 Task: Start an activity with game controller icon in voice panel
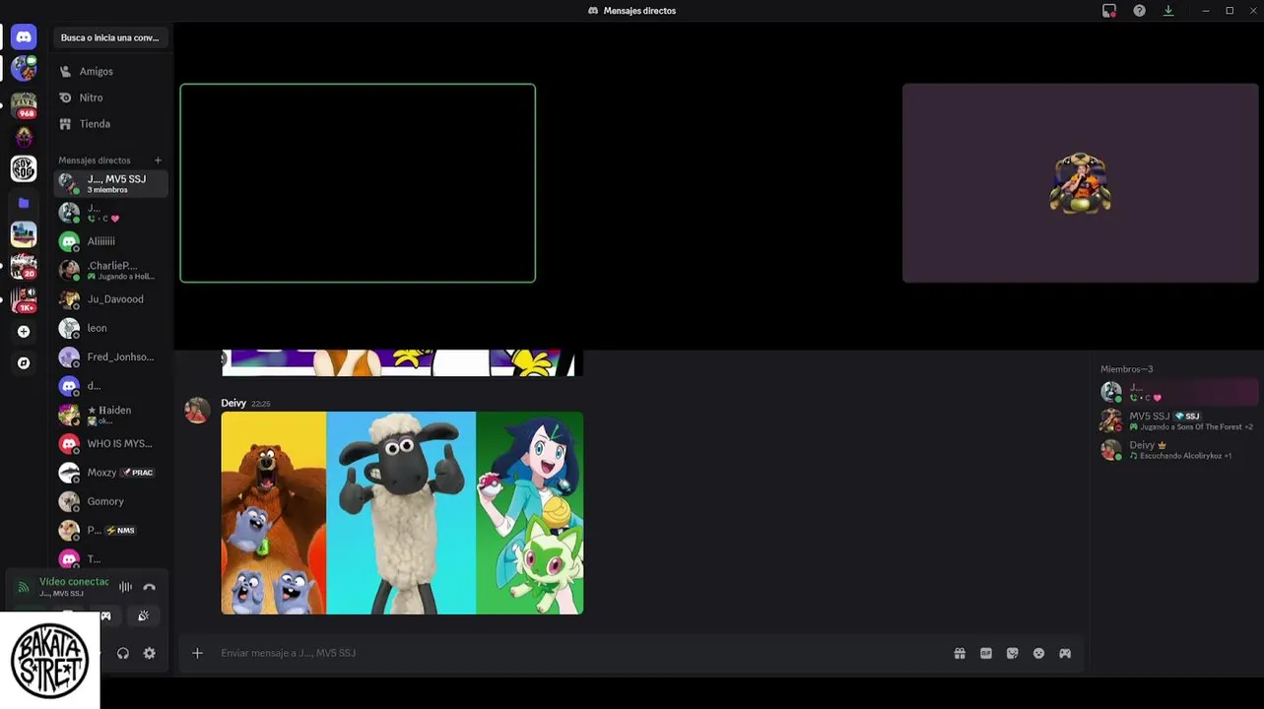pos(105,616)
